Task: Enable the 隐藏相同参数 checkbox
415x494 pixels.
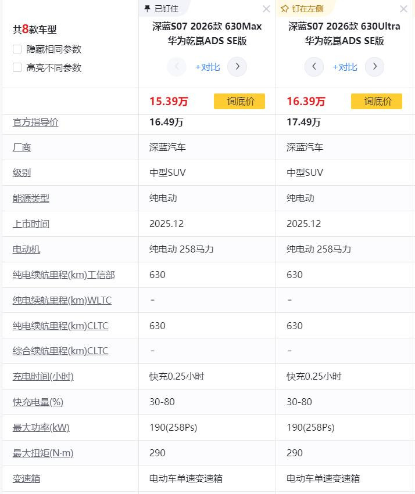Action: pyautogui.click(x=17, y=49)
